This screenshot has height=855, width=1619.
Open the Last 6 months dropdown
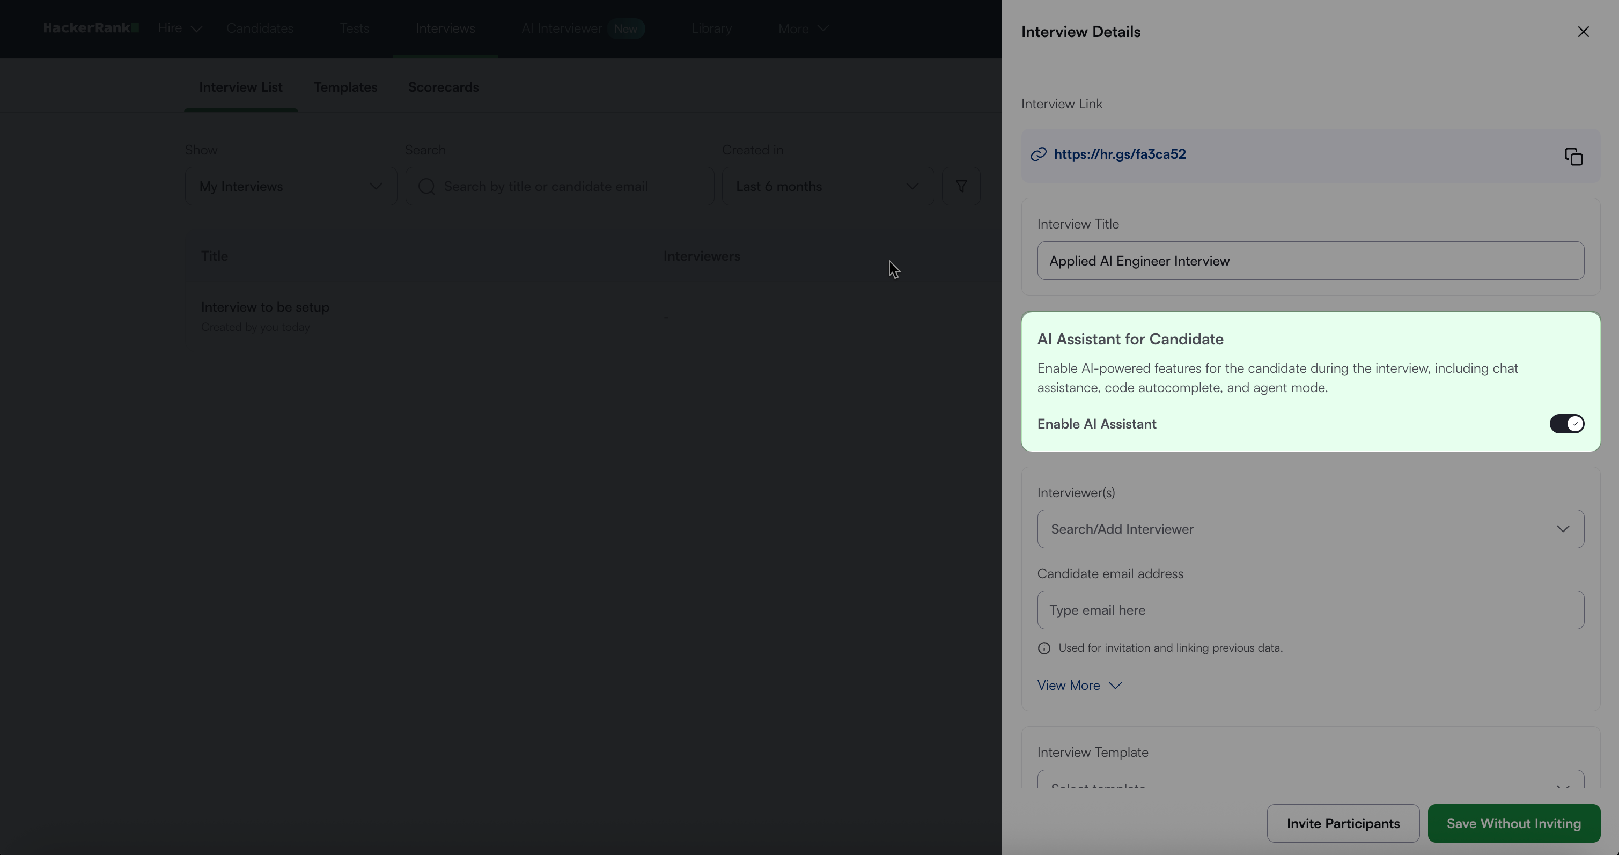[x=827, y=187]
